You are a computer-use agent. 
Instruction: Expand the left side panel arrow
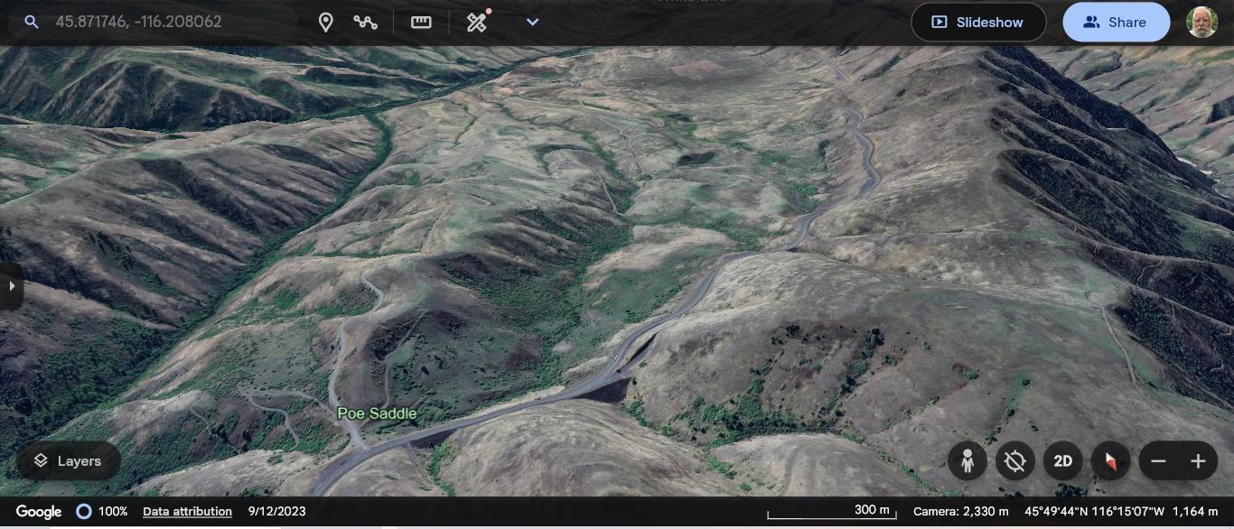pyautogui.click(x=12, y=286)
